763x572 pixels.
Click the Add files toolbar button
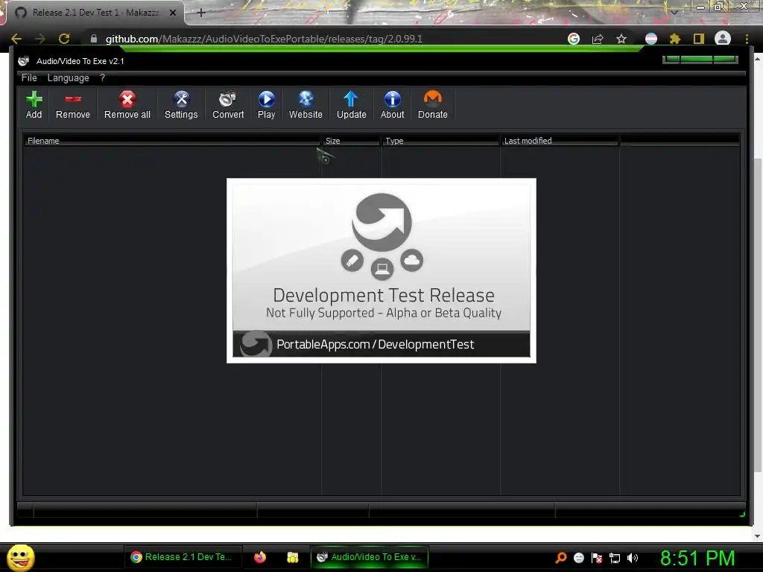point(34,104)
